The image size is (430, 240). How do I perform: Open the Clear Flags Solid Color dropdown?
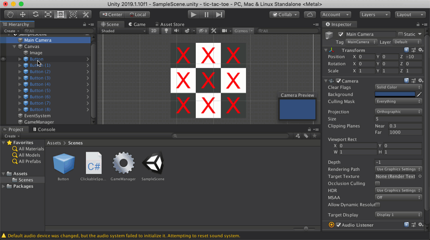[x=398, y=87]
